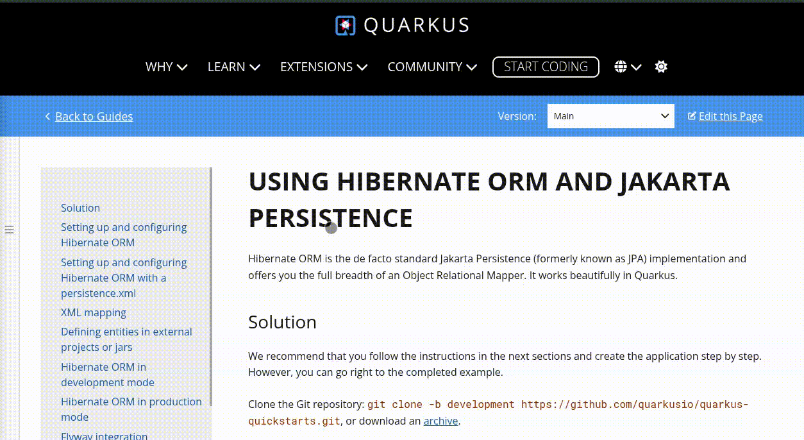Open Flyway integration sidebar link
The width and height of the screenshot is (804, 440).
click(x=104, y=436)
